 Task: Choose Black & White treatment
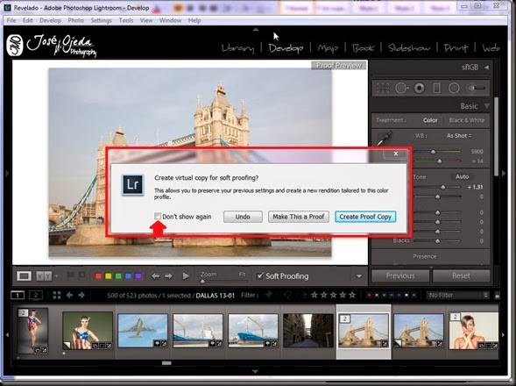[467, 120]
